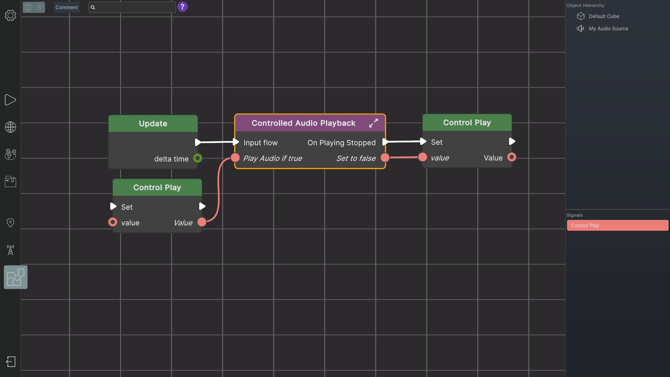Screen dimensions: 670x377
Task: Select the location pin icon in sidebar
Action: (x=10, y=223)
